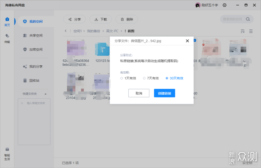
Task: Select the 123123 text file icon
Action: tap(102, 49)
